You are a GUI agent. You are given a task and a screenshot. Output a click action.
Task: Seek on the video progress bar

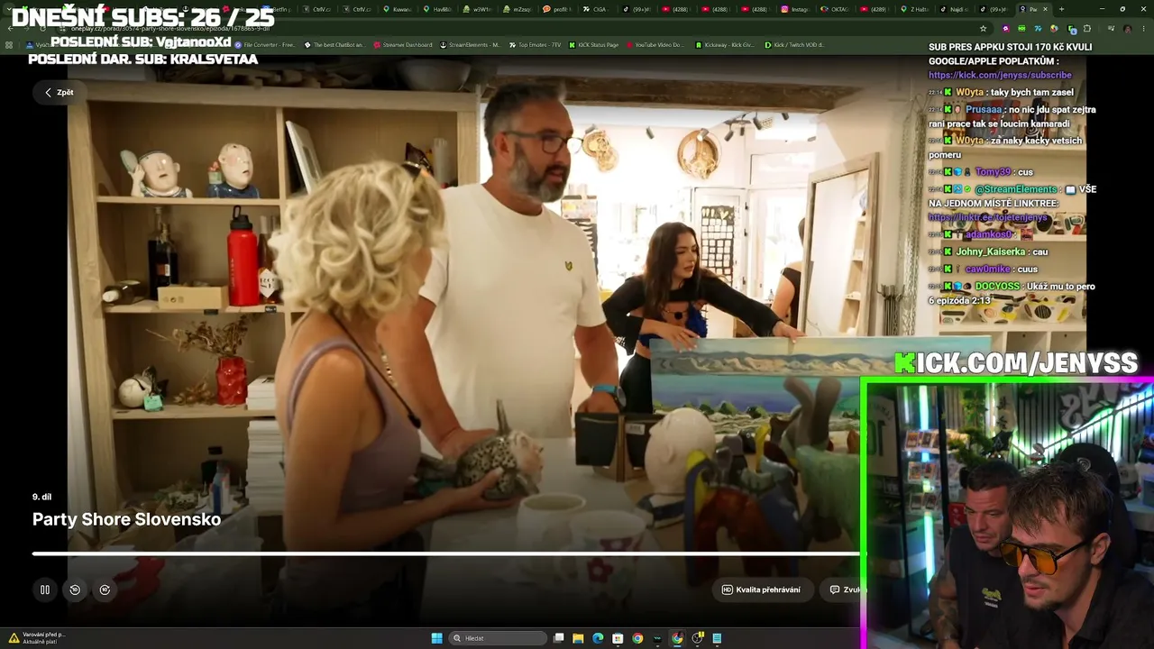pyautogui.click(x=447, y=553)
